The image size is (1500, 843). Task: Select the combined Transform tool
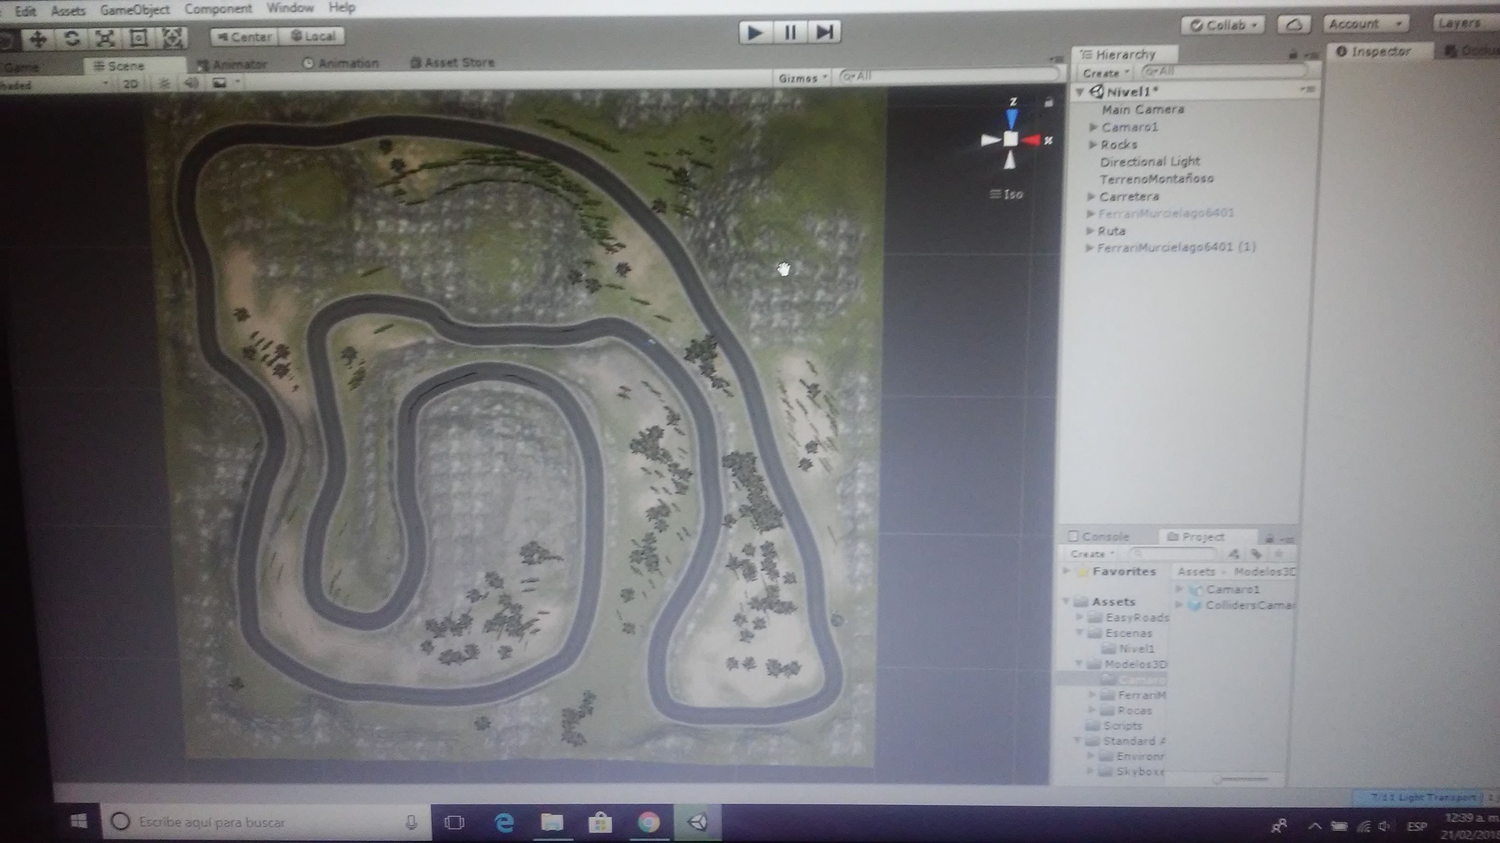point(172,39)
